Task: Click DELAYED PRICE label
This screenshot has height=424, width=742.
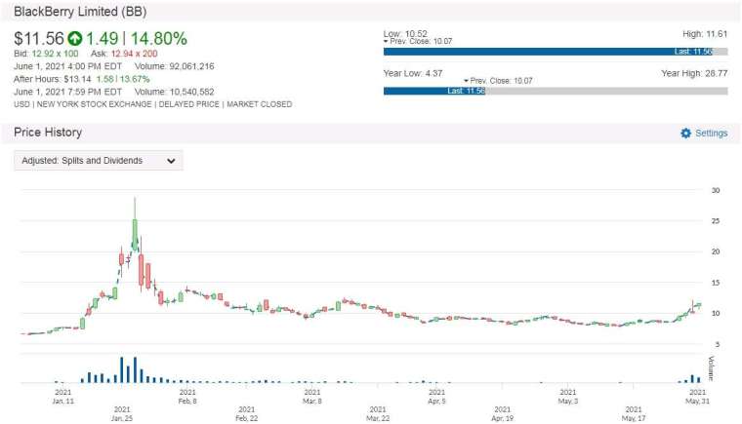Action: pos(188,104)
